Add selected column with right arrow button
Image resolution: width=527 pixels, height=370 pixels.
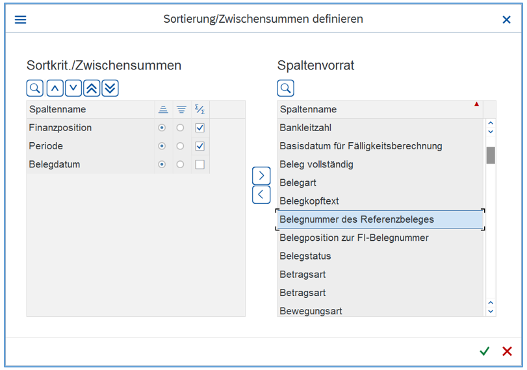pyautogui.click(x=261, y=175)
